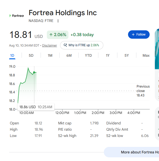Image resolution: width=159 pixels, height=161 pixels.
Task: Click the Aug 10, 10:34 AM EDT timestamp
Action: pos(24,45)
